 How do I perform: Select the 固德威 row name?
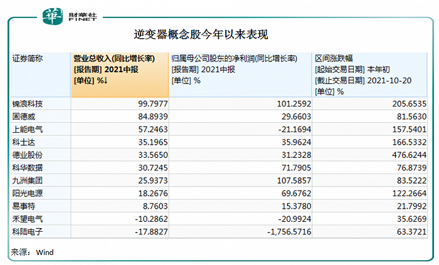[x=24, y=117]
